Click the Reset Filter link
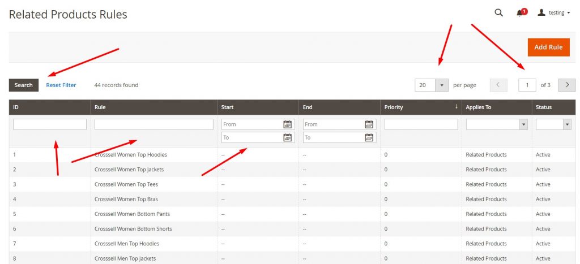The width and height of the screenshot is (580, 264). tap(61, 85)
